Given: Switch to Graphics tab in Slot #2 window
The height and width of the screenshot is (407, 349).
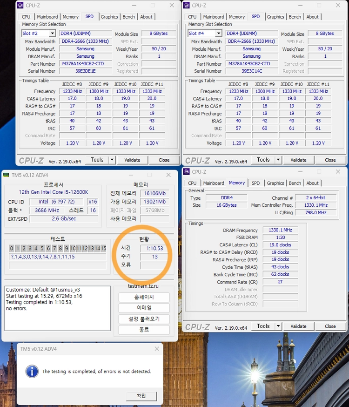Looking at the screenshot, I should (109, 17).
